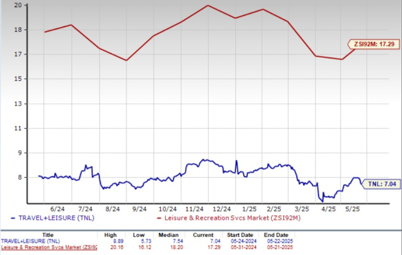Click TNL high value 8.89
Viewport: 402px width, 255px height.
click(118, 241)
